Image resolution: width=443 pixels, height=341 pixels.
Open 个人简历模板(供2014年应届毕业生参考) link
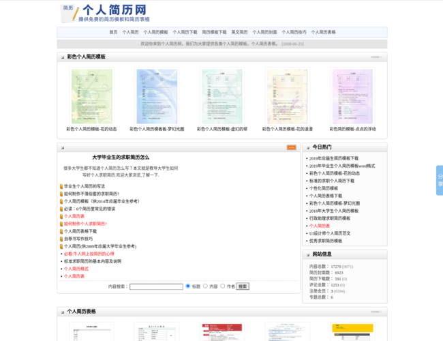pos(102,201)
